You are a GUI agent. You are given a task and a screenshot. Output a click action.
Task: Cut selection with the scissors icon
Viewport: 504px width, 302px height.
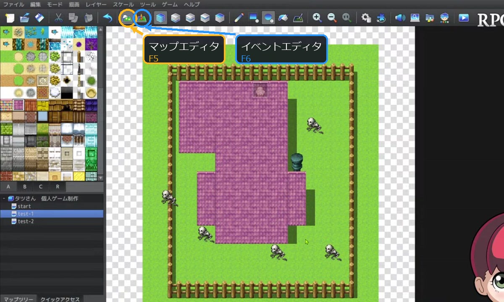(x=58, y=18)
